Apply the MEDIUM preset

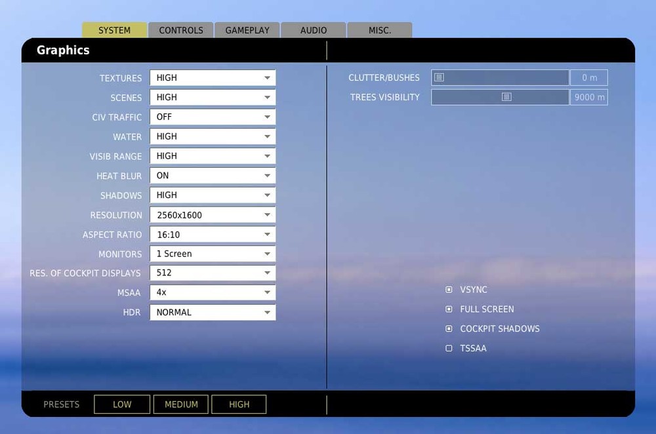[181, 404]
